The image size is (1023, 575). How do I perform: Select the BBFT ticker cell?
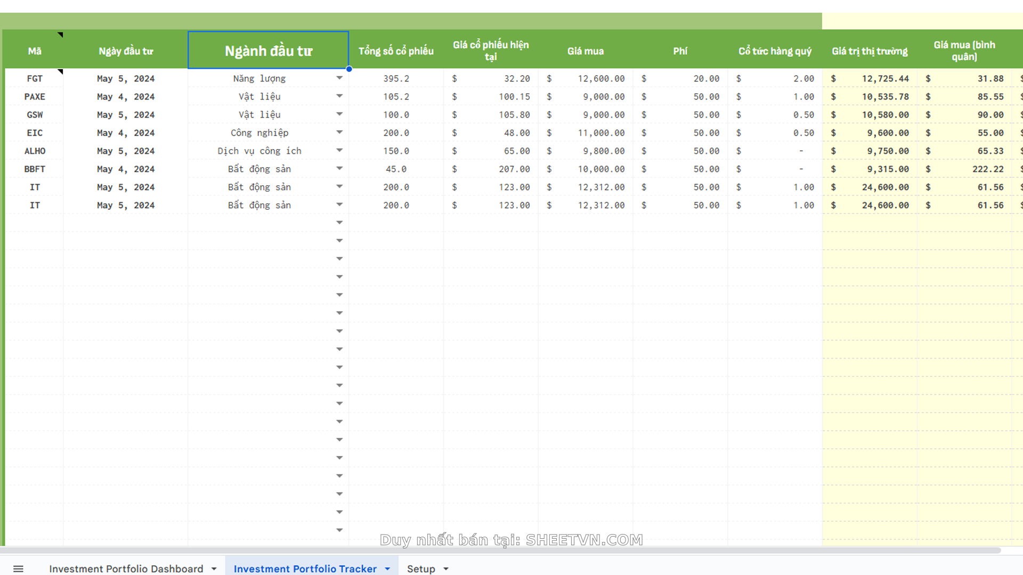click(x=35, y=169)
